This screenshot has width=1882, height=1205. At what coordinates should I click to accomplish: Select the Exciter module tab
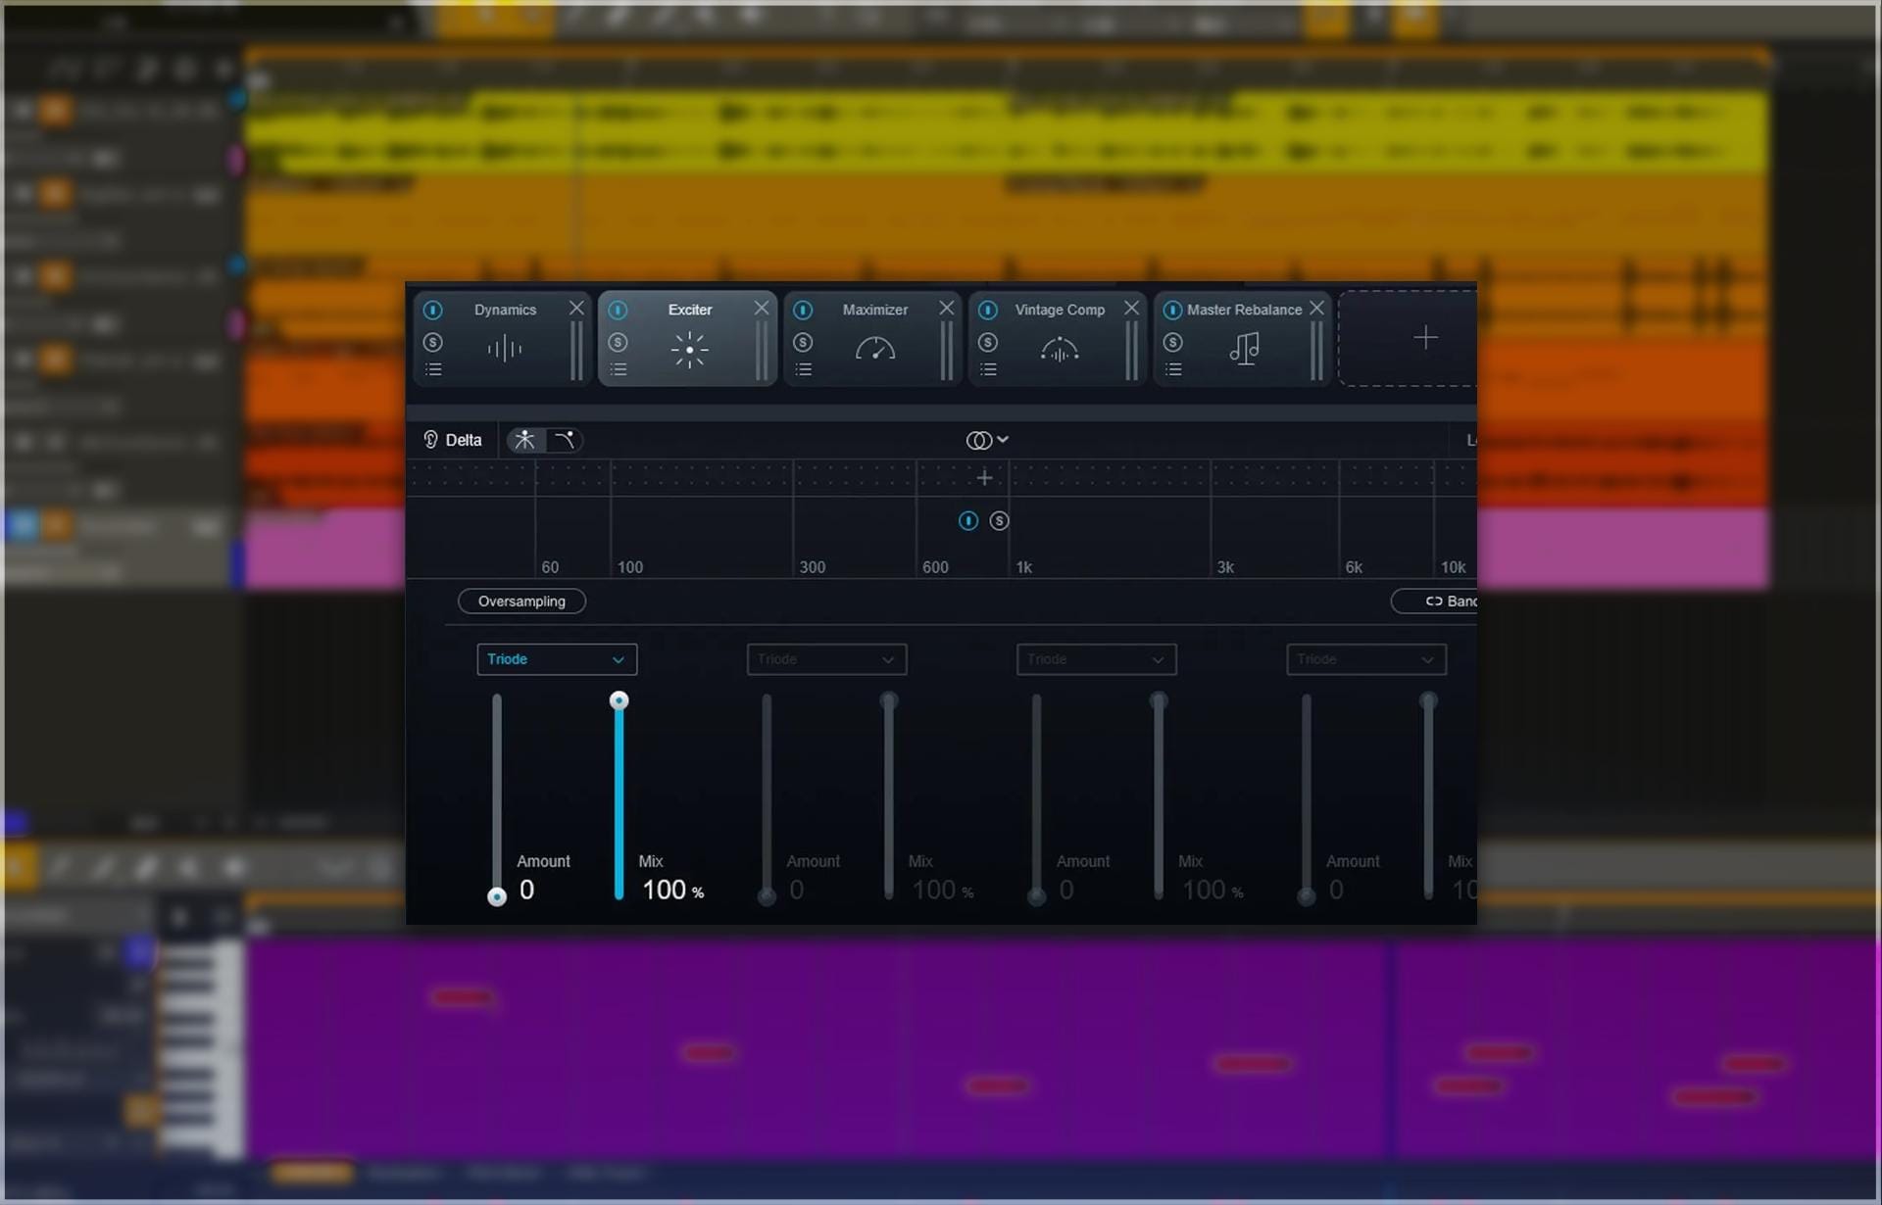coord(687,338)
